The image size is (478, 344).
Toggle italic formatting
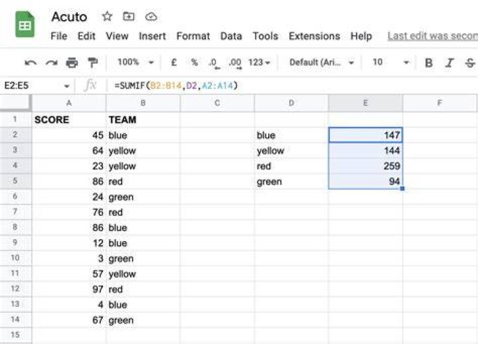(x=449, y=63)
